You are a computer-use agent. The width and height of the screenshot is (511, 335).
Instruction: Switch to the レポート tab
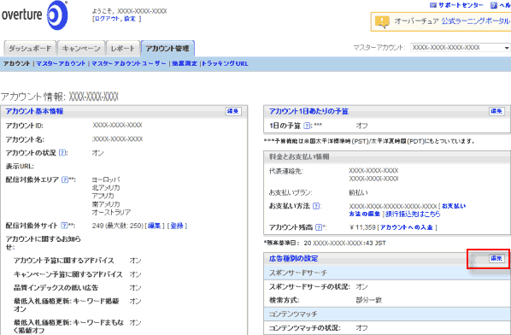pos(123,49)
